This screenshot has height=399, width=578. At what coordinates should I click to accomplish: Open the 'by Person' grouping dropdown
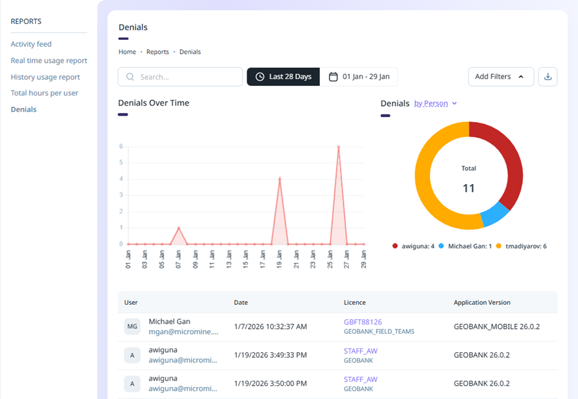[435, 104]
